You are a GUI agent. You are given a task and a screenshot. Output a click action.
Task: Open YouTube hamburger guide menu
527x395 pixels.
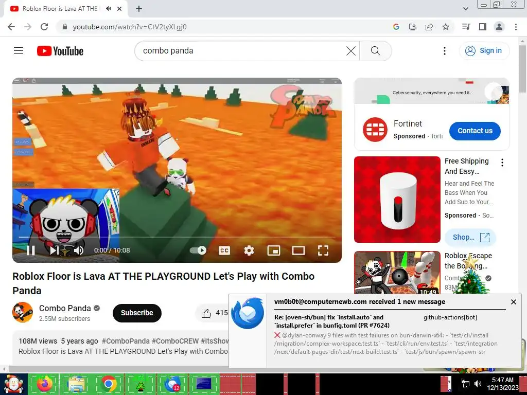(x=19, y=51)
